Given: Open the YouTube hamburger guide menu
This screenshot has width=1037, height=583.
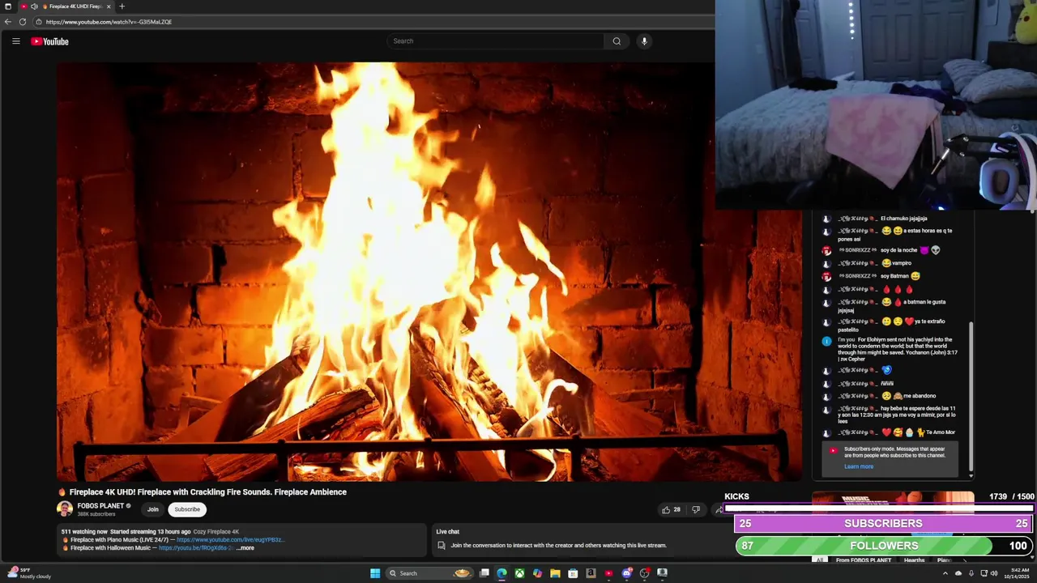Looking at the screenshot, I should tap(15, 41).
